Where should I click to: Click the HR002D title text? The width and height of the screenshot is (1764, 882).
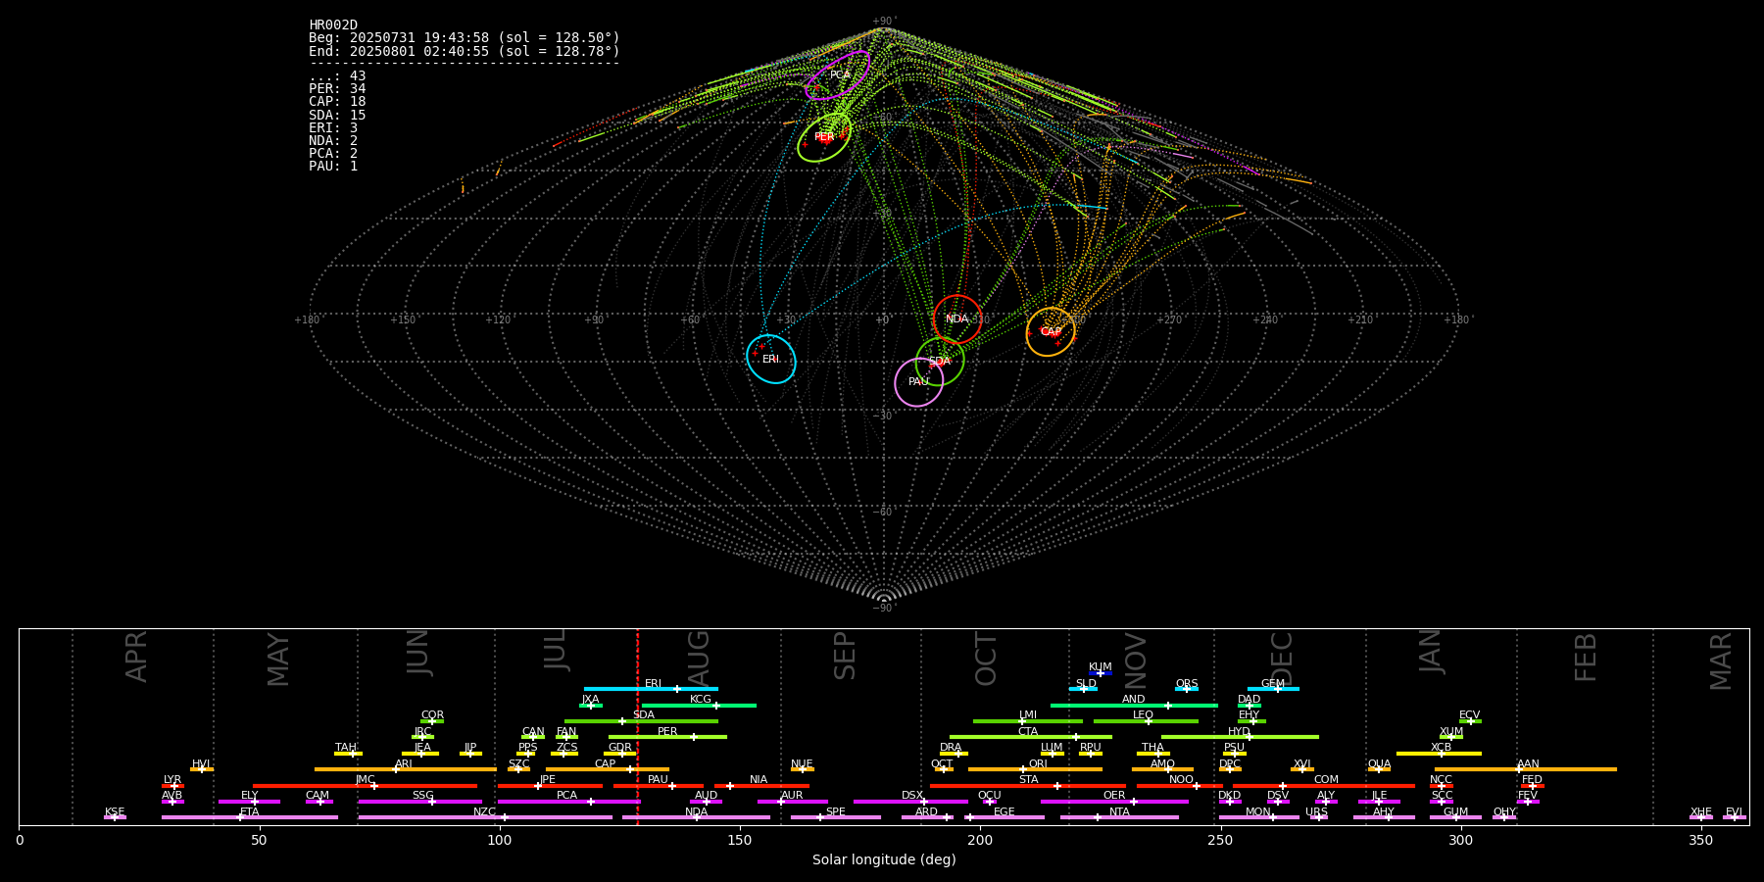[x=333, y=25]
